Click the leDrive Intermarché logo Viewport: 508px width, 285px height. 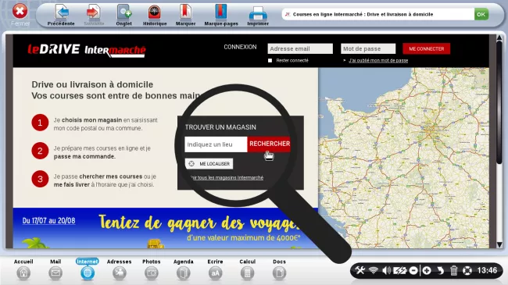[x=87, y=50]
